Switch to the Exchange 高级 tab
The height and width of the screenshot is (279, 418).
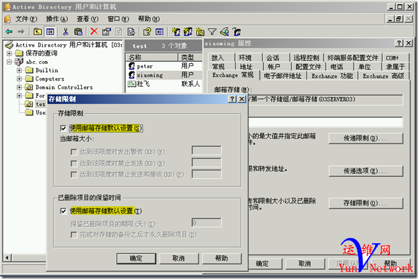[383, 76]
